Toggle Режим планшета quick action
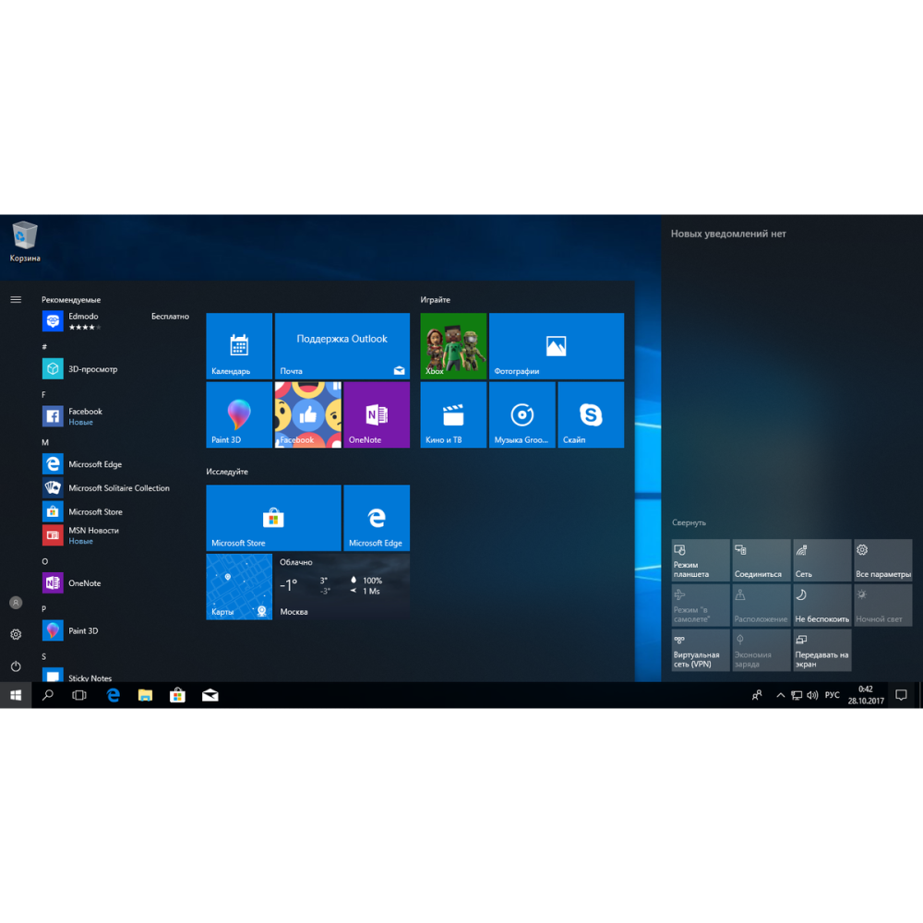 pyautogui.click(x=699, y=559)
